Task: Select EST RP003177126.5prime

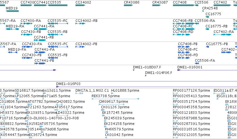Action: click(175, 93)
